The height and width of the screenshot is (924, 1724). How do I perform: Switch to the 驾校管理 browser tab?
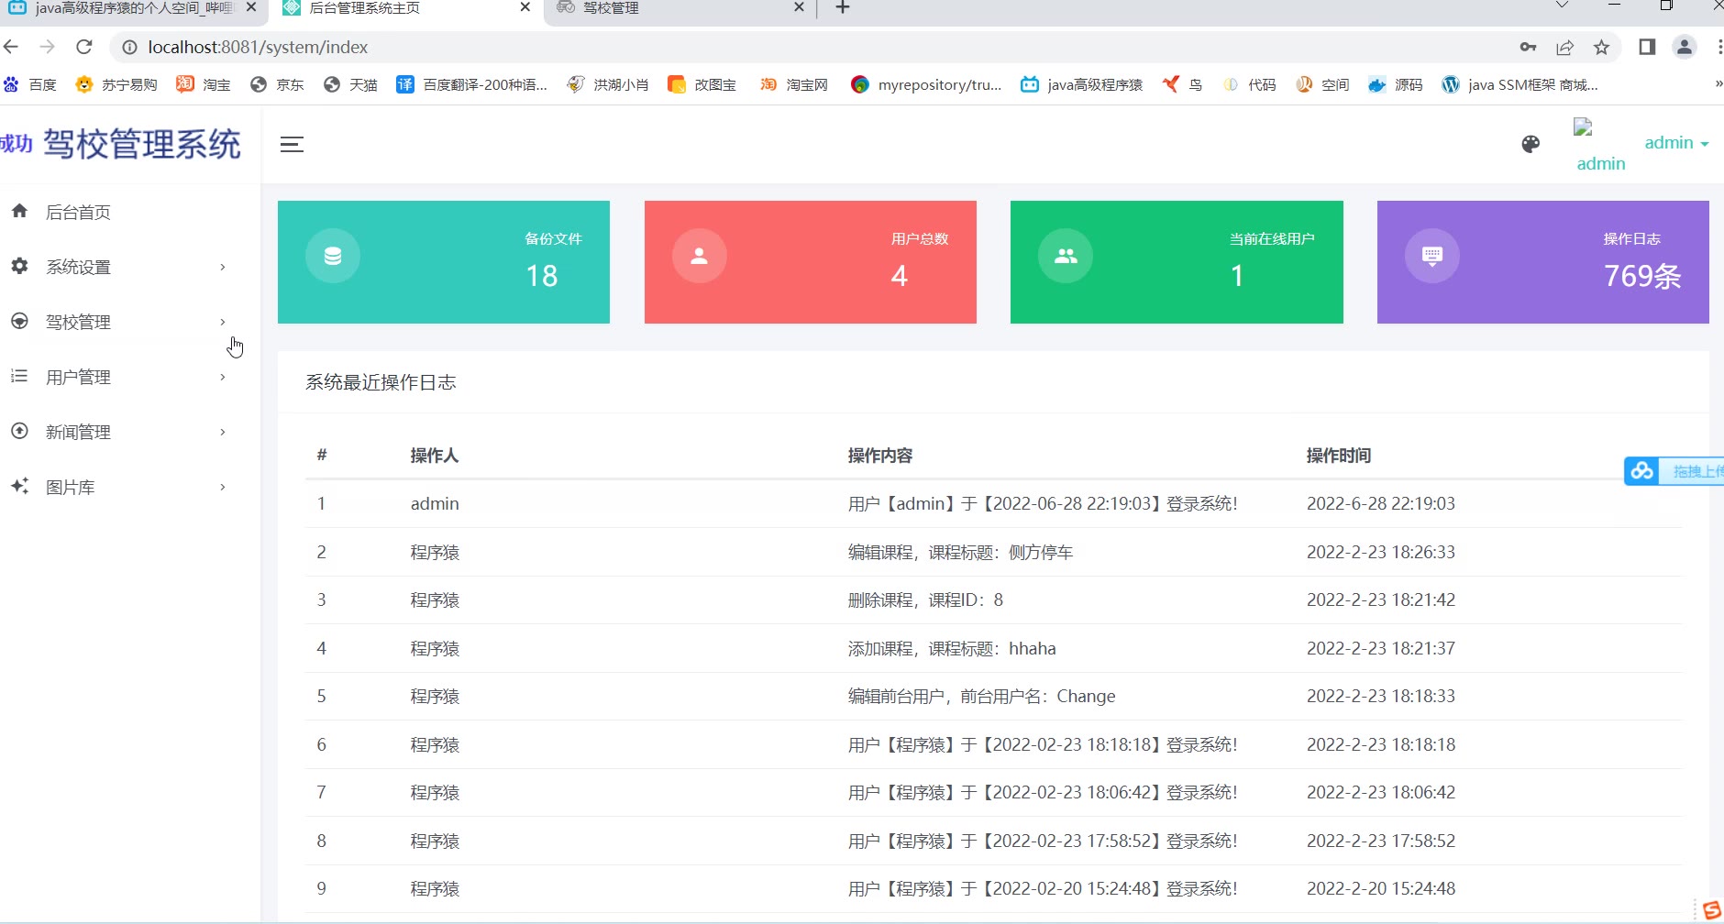680,8
